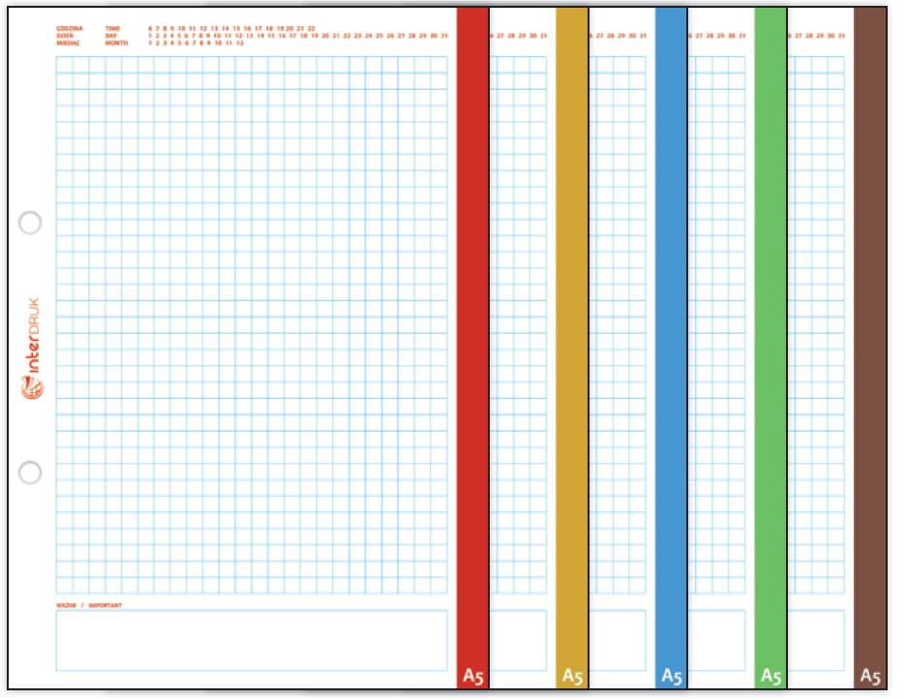Click the lower punch hole circle
907x699 pixels.
tap(30, 472)
